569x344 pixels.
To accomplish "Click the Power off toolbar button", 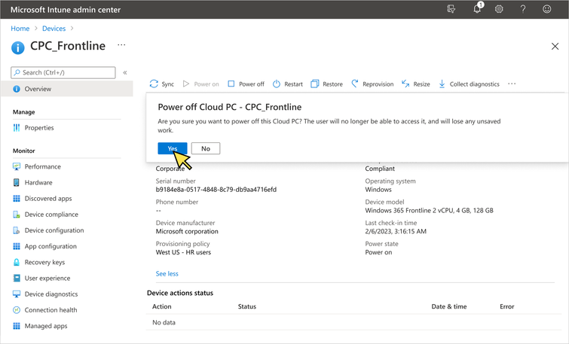I will (246, 84).
